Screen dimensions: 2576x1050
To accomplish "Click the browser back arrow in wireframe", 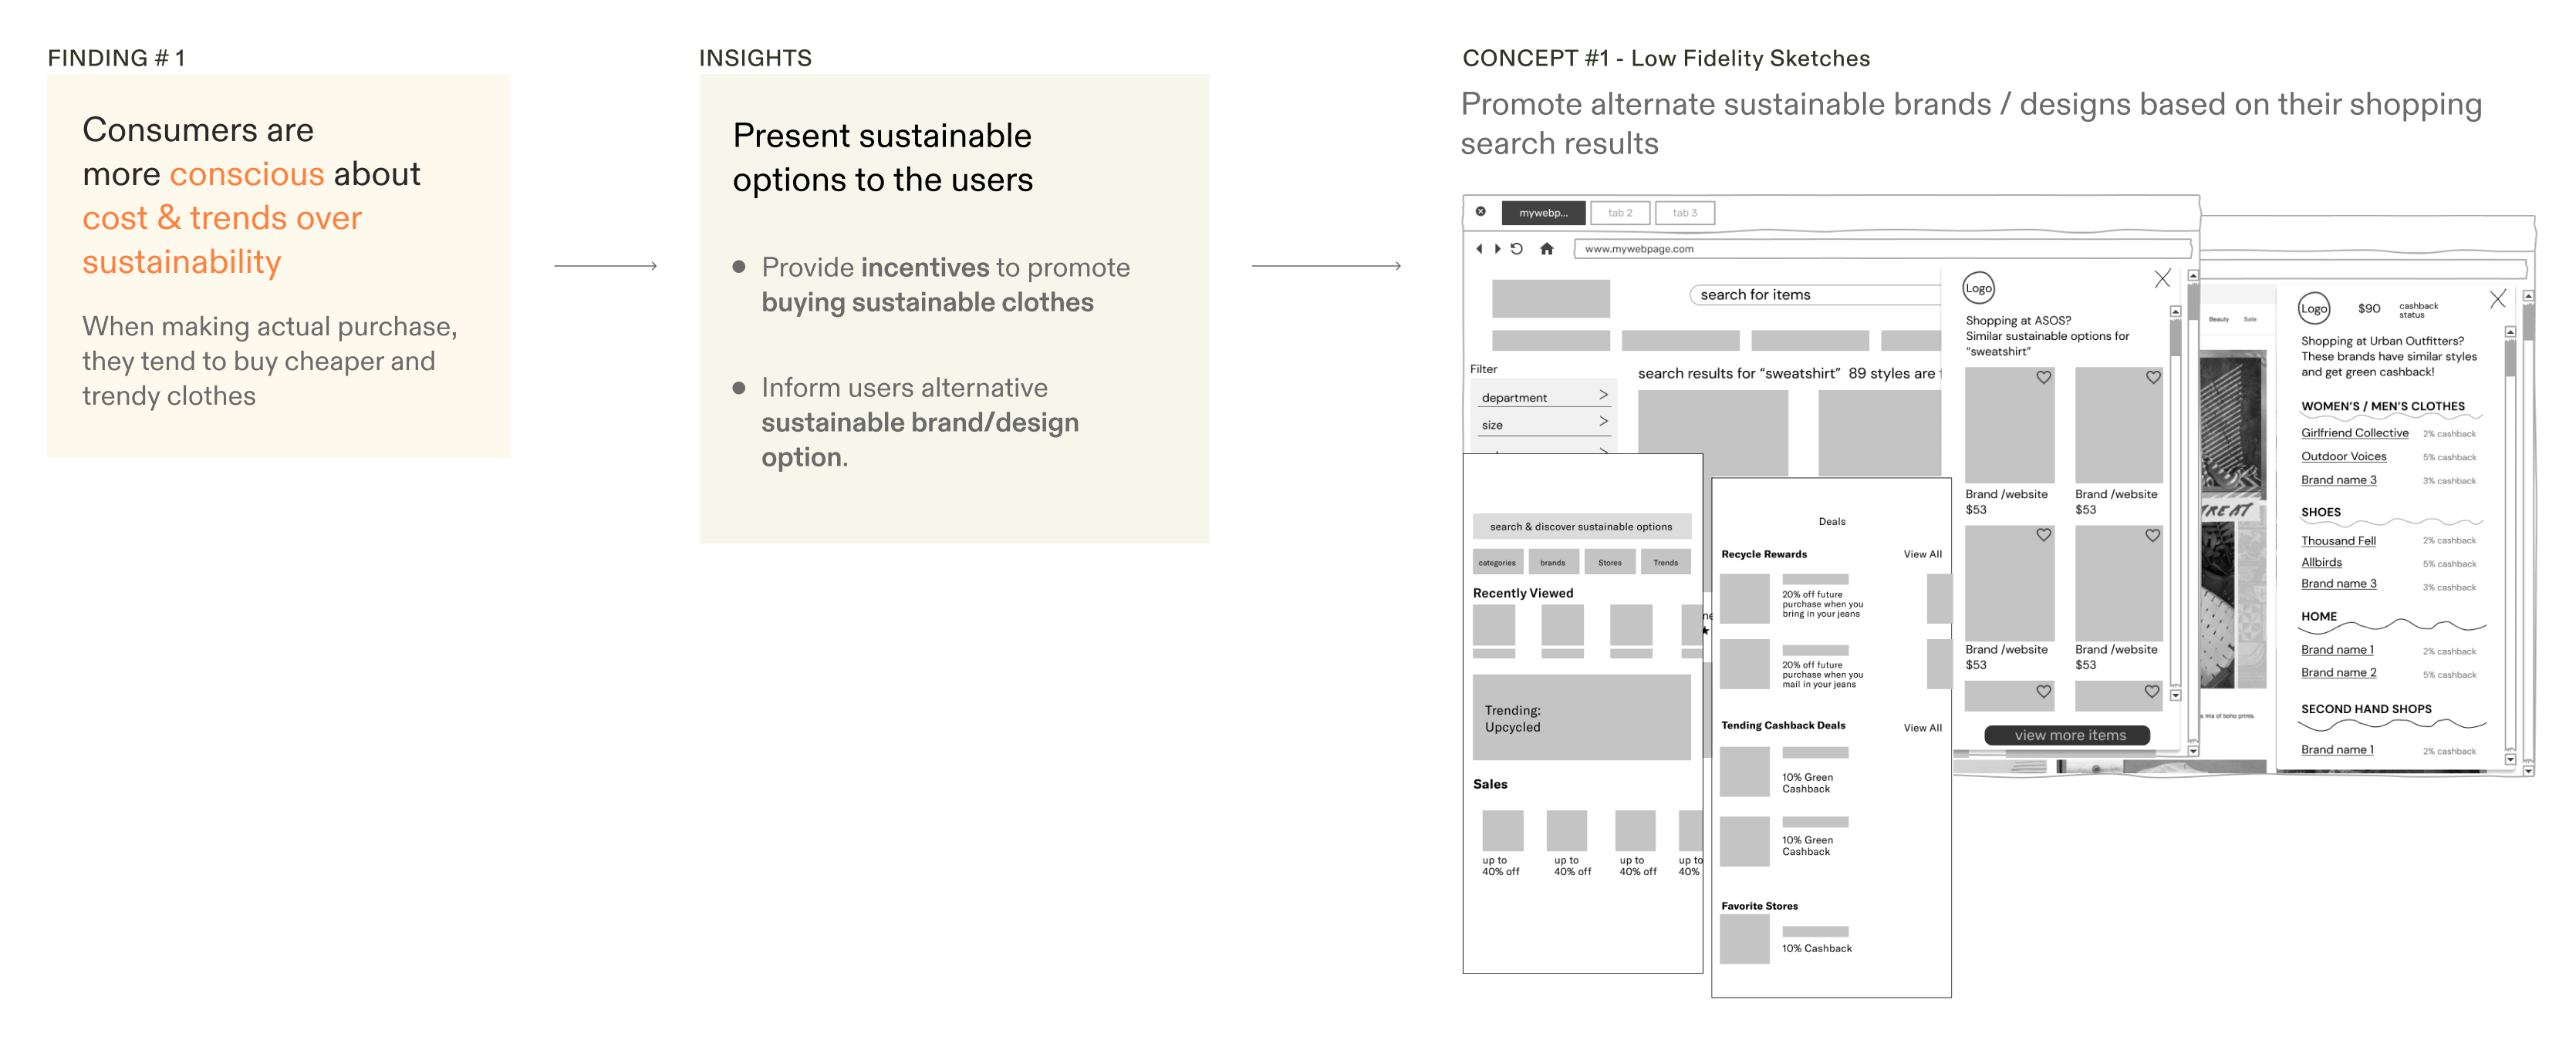I will click(1478, 249).
